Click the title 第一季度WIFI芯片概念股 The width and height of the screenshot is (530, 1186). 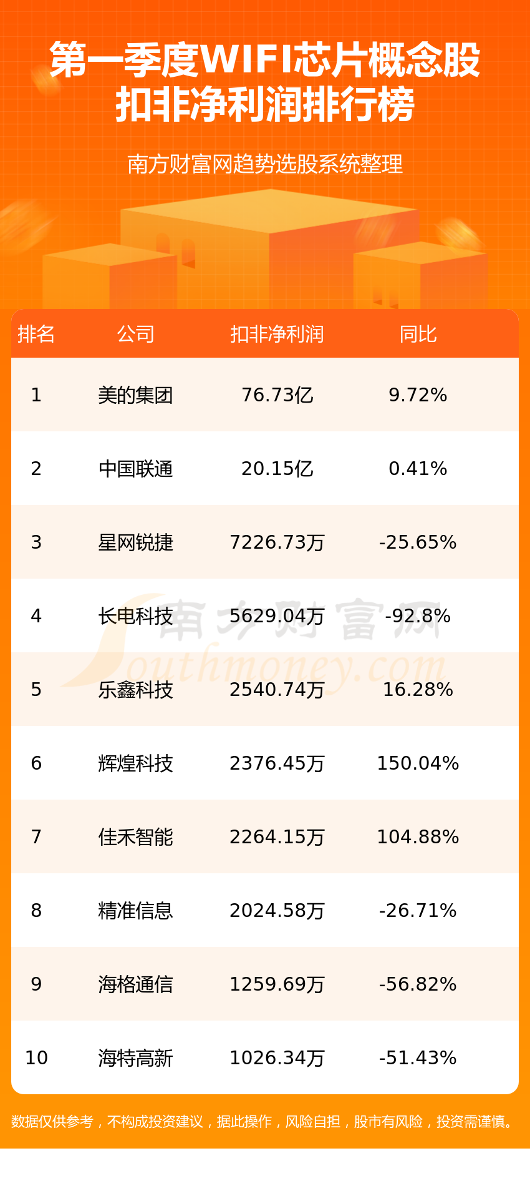(265, 60)
